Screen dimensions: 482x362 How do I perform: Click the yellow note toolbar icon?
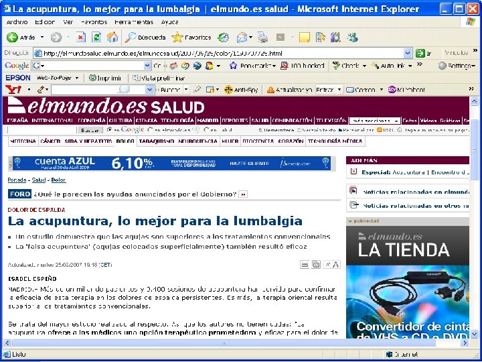(x=305, y=38)
